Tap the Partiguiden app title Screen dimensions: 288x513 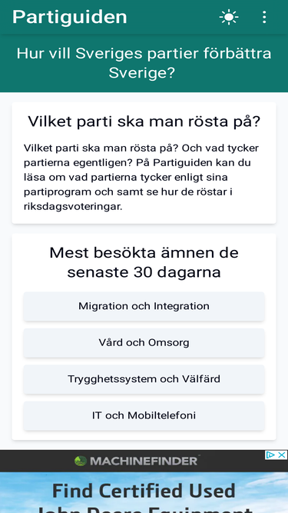click(70, 17)
